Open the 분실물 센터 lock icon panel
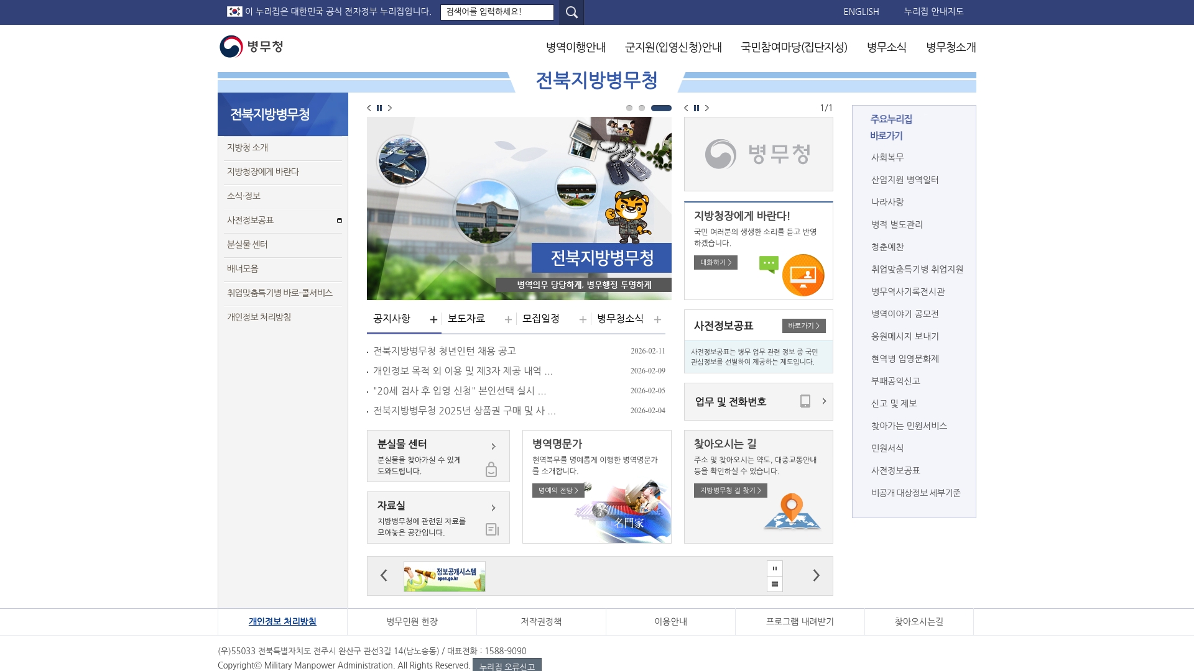The width and height of the screenshot is (1194, 671). coord(491,470)
